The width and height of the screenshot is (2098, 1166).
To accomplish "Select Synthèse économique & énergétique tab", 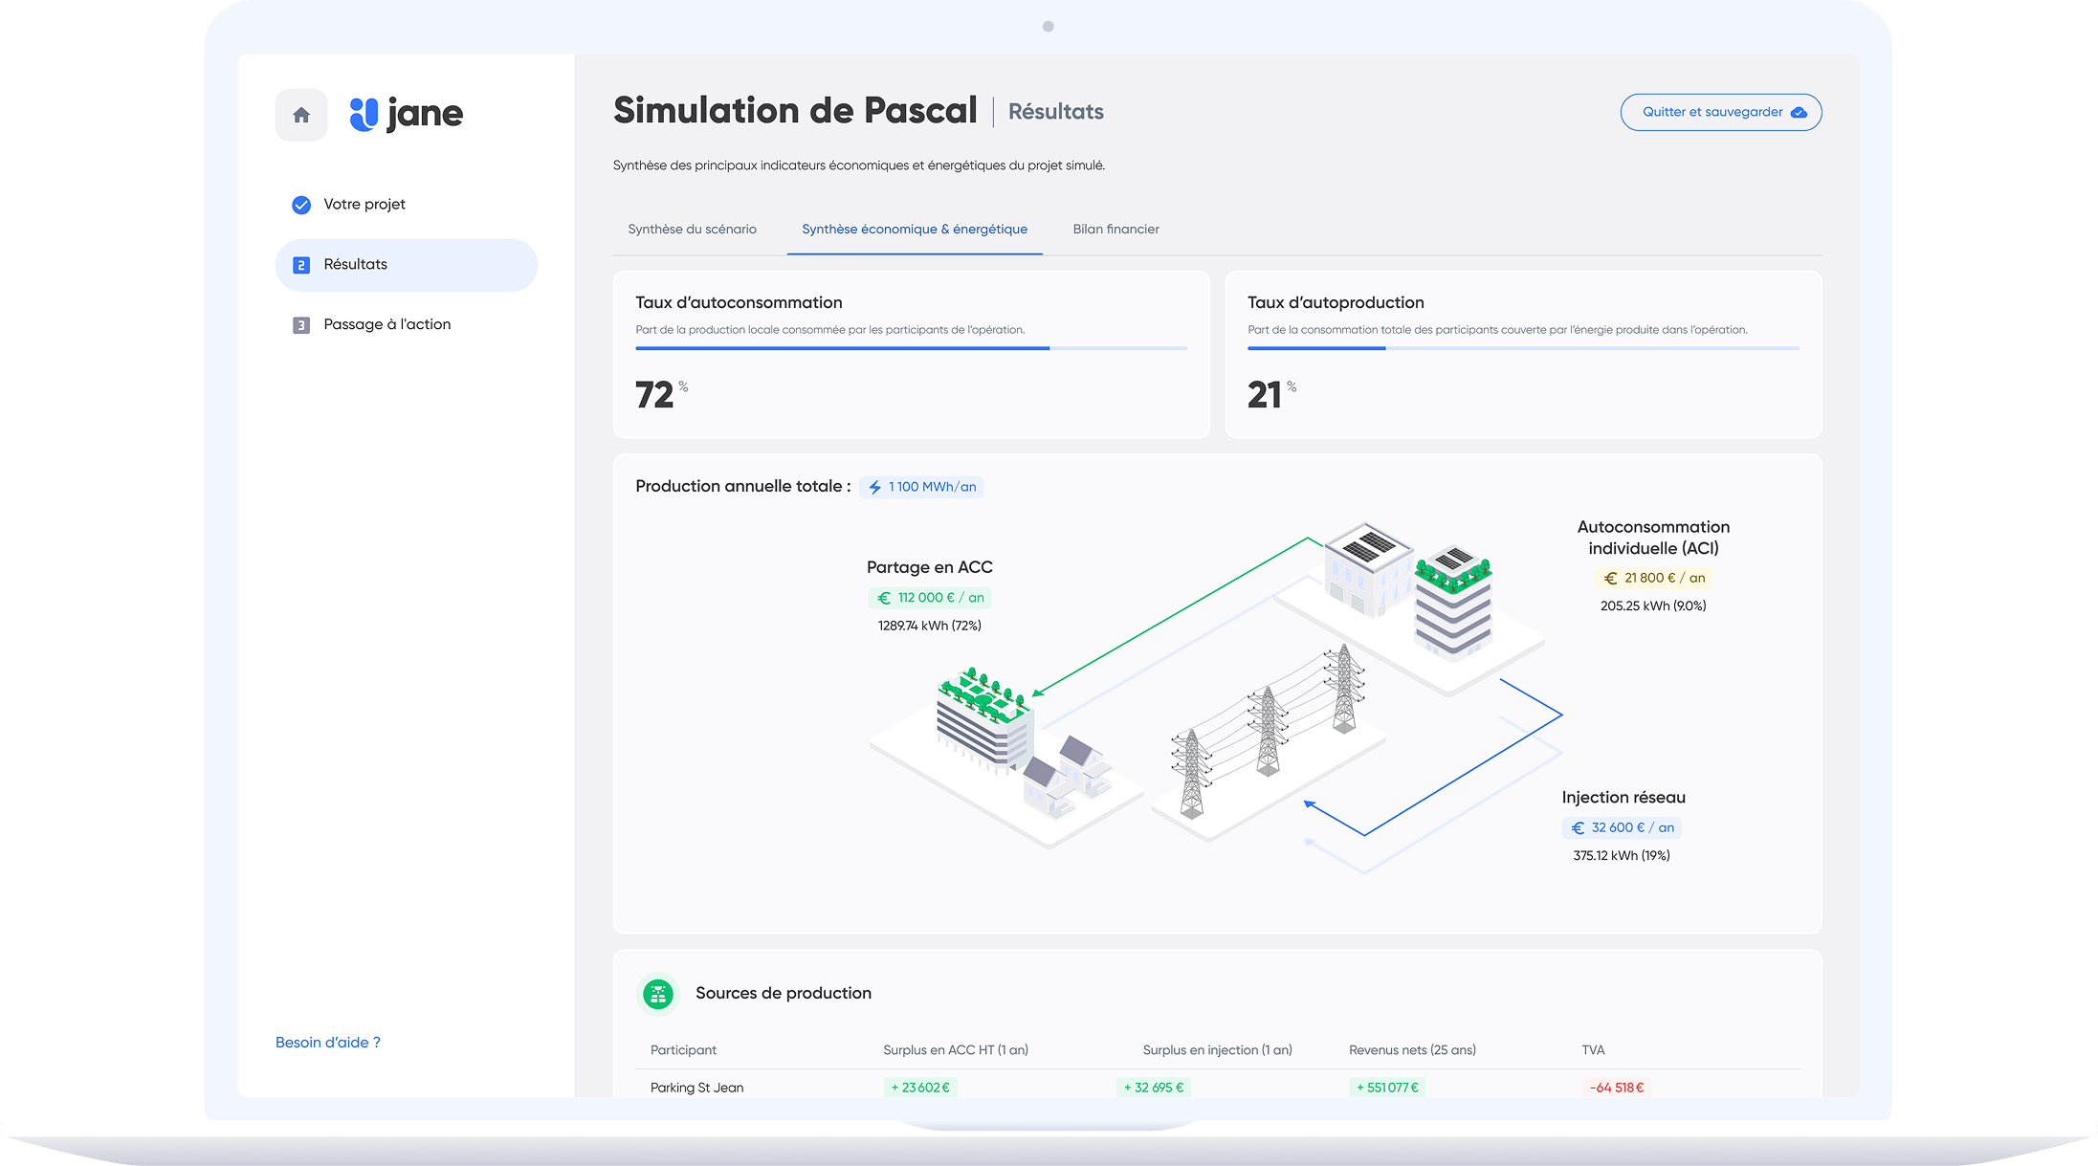I will click(914, 230).
